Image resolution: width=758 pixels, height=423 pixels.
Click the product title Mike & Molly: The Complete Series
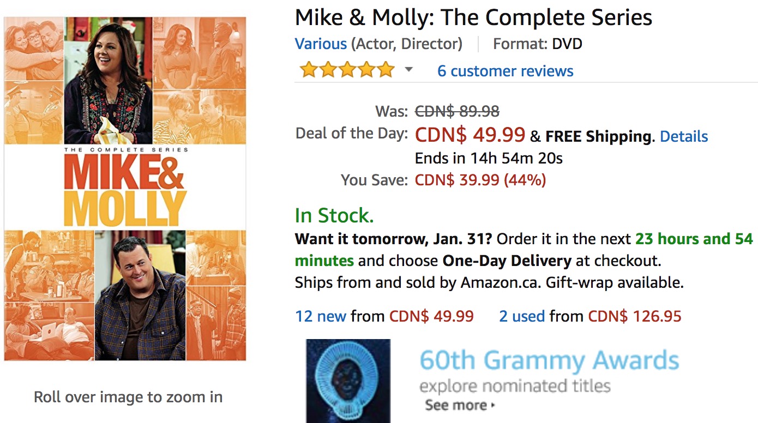coord(473,17)
